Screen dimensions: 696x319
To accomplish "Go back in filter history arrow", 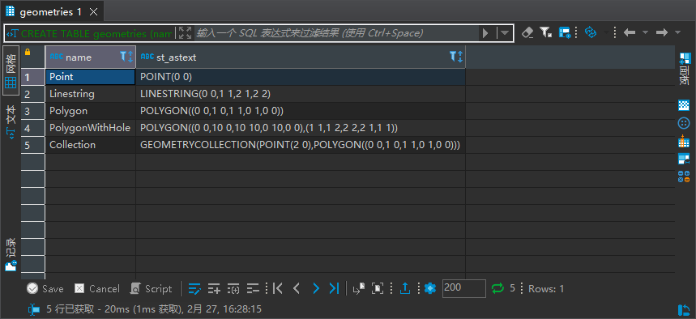I will [630, 32].
